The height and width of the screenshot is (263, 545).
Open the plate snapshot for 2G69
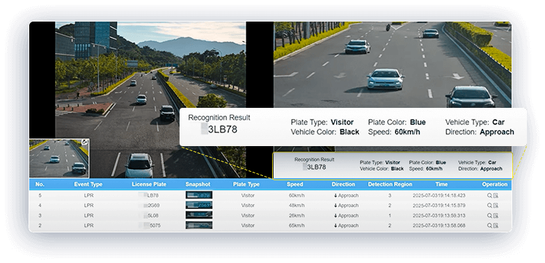(x=199, y=205)
